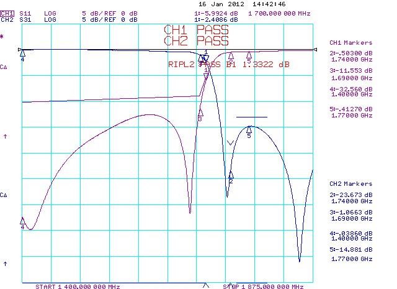Select the boxed CH1 channel label
Screen dimensions: 397x289
(7, 12)
